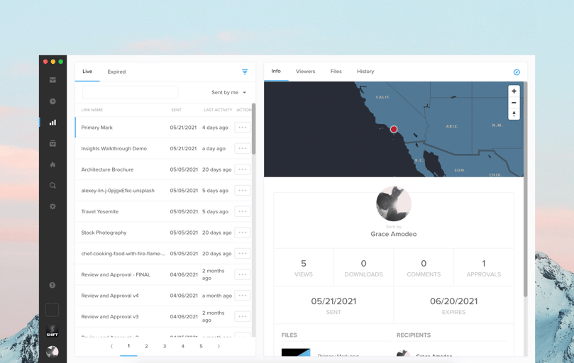Sort by LAST ACTIVITY column header

click(218, 110)
